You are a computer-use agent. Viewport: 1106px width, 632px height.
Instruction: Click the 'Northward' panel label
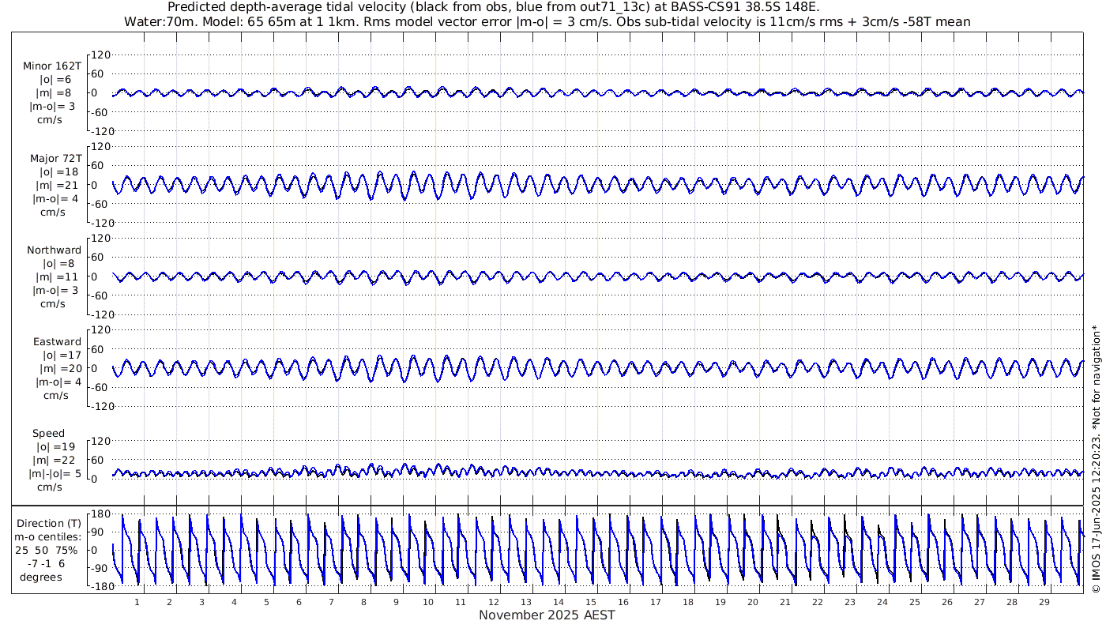coord(54,250)
